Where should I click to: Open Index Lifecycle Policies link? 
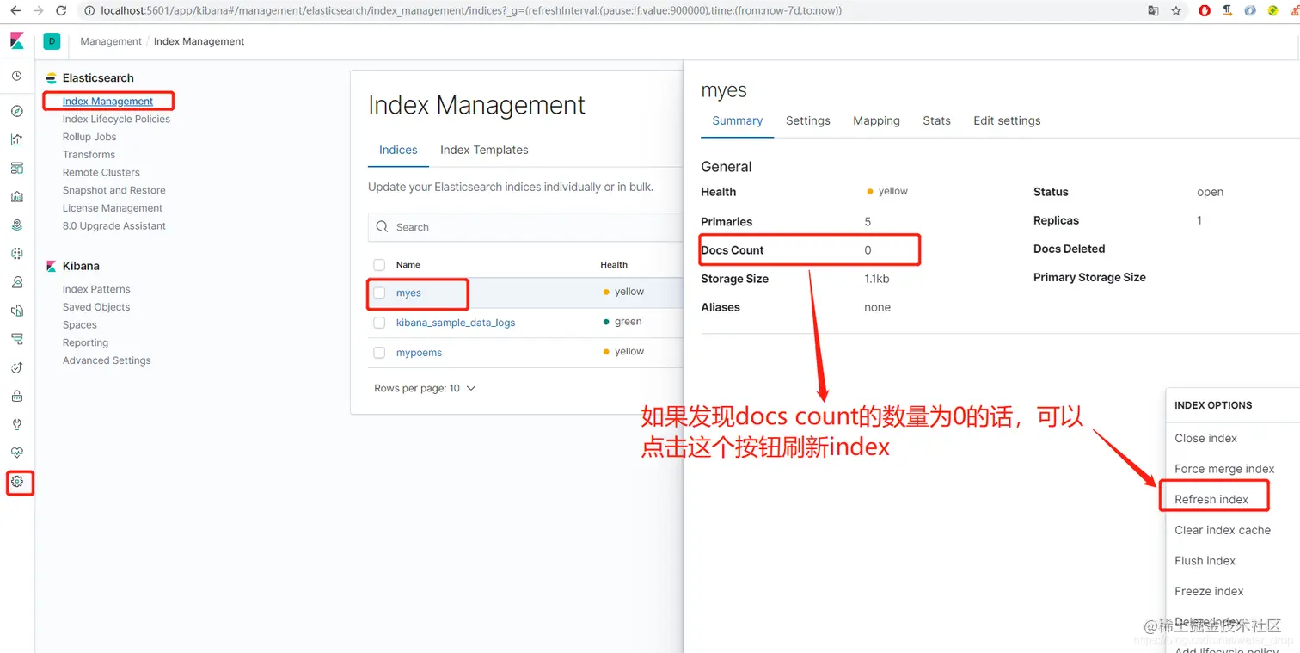point(116,119)
